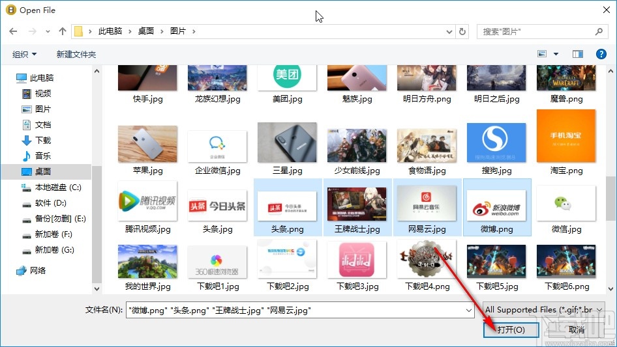Go up one folder level
Viewport: 617px width, 347px height.
pos(62,31)
